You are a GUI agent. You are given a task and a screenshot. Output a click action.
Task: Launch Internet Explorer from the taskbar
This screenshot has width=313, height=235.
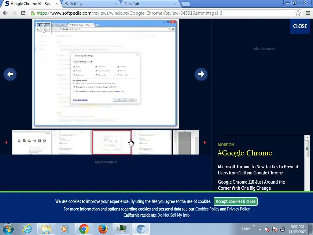pyautogui.click(x=27, y=229)
